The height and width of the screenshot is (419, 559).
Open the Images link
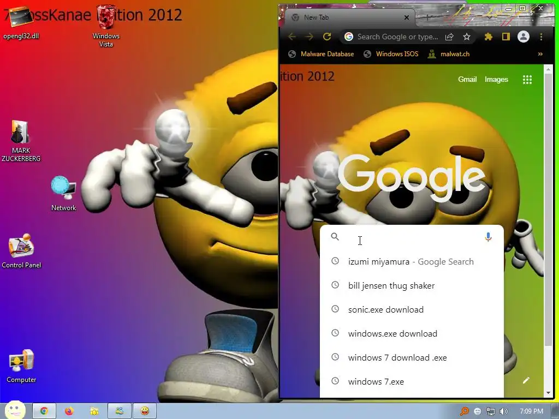pos(496,80)
